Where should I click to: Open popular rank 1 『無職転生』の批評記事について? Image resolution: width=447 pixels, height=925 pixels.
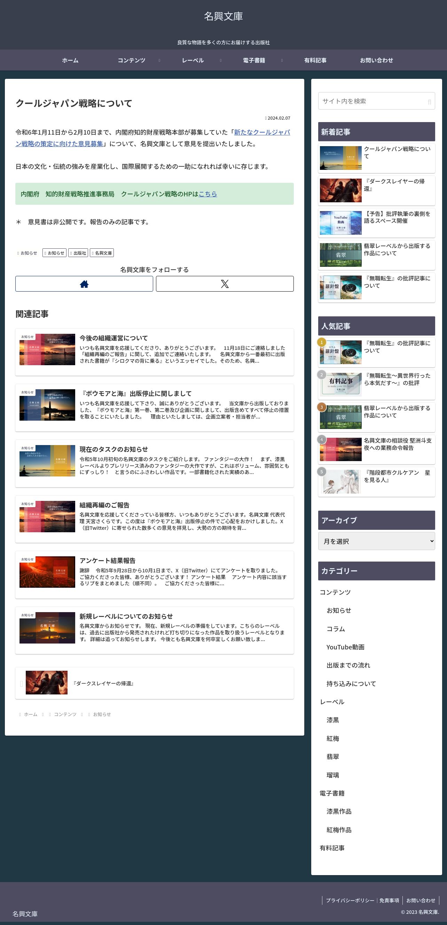[376, 352]
